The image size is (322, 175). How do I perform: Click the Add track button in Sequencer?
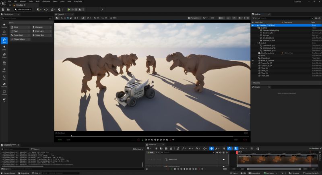click(150, 152)
